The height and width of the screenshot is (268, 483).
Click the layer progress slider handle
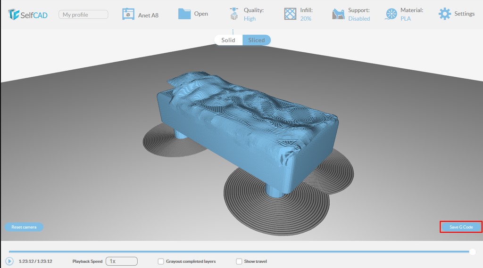pos(472,252)
